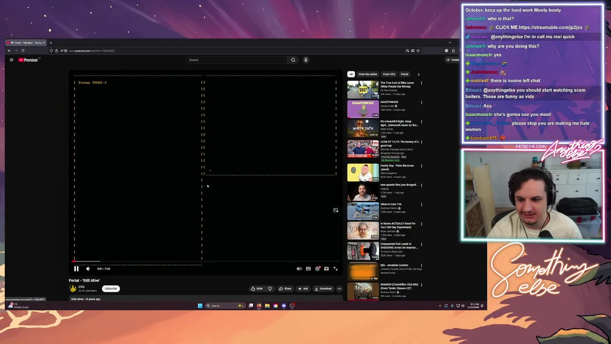Open options menu for Jonathan Coulton mix

421,265
